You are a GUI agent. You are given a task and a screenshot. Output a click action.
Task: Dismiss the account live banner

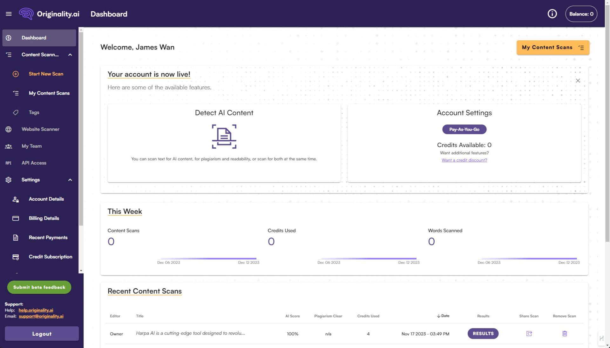[x=578, y=81]
